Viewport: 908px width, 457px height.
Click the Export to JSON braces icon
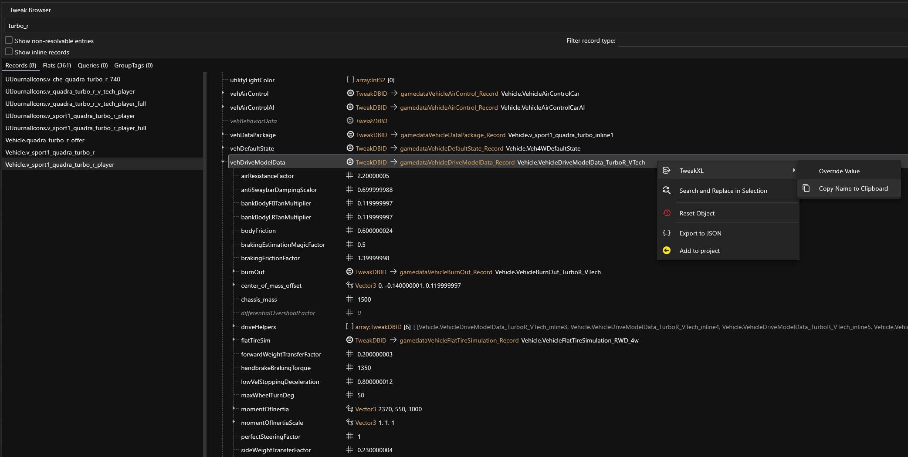[x=666, y=233]
